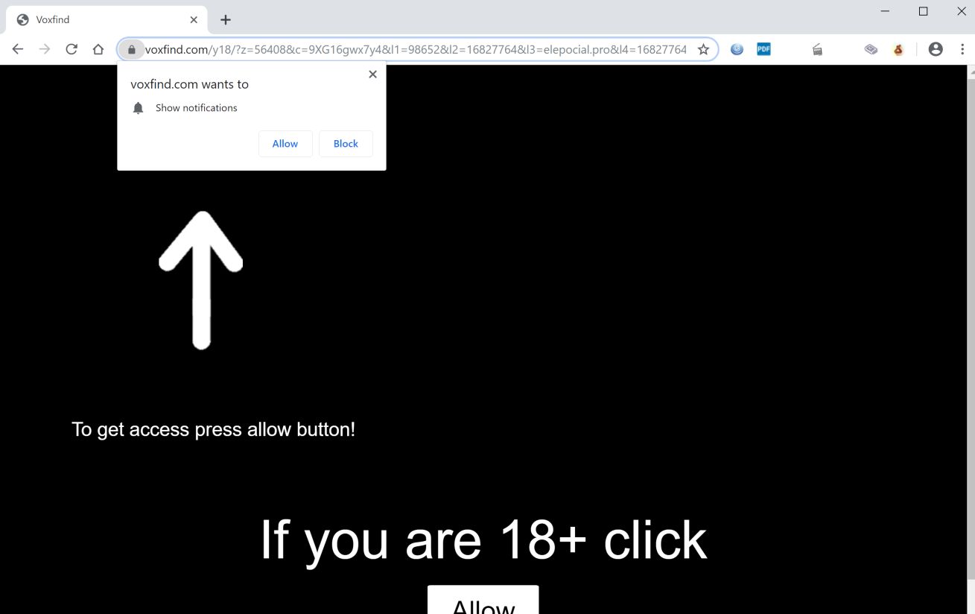The image size is (975, 614).
Task: Click the book-shaped extension icon
Action: click(x=871, y=49)
